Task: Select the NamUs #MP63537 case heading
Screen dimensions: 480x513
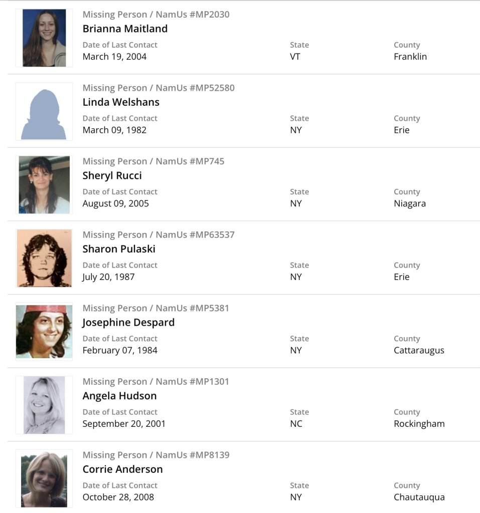Action: pyautogui.click(x=158, y=235)
